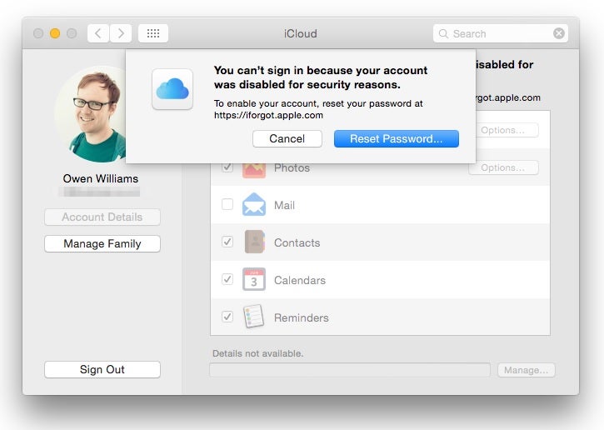
Task: Click the Mail envelope icon
Action: click(254, 204)
